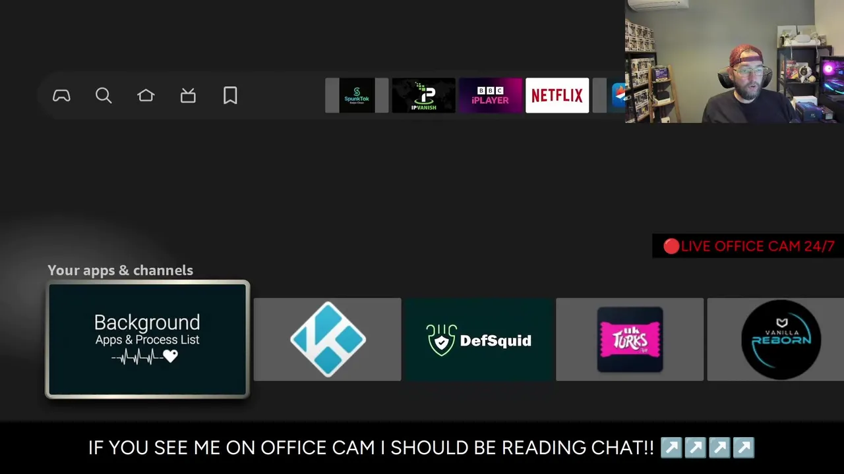Open the Vanilla Reborn app tile

pyautogui.click(x=775, y=340)
